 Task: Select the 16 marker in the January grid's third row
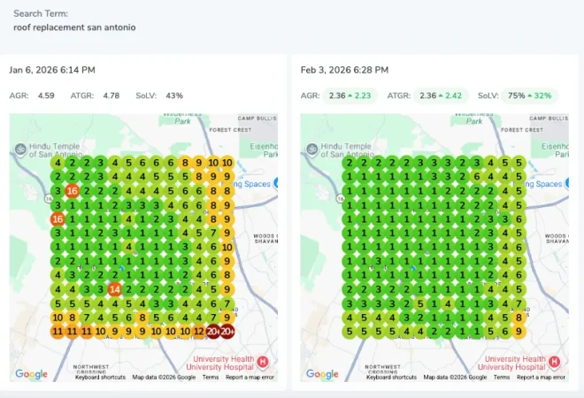point(73,191)
